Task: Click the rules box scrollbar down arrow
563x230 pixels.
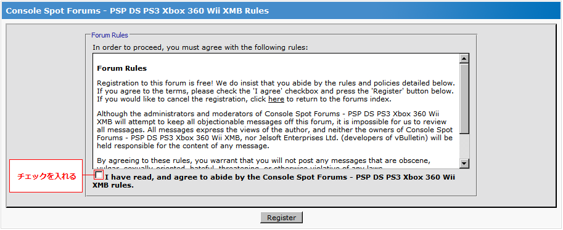Action: pos(464,164)
